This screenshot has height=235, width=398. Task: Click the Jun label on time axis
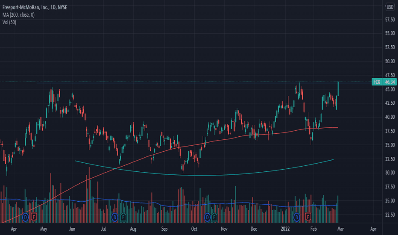[x=72, y=229]
